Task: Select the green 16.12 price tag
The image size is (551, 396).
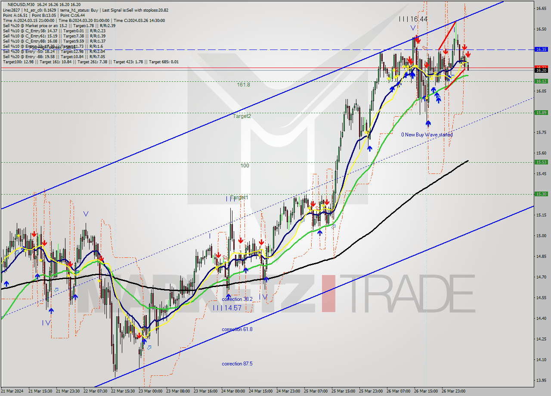Action: 541,81
